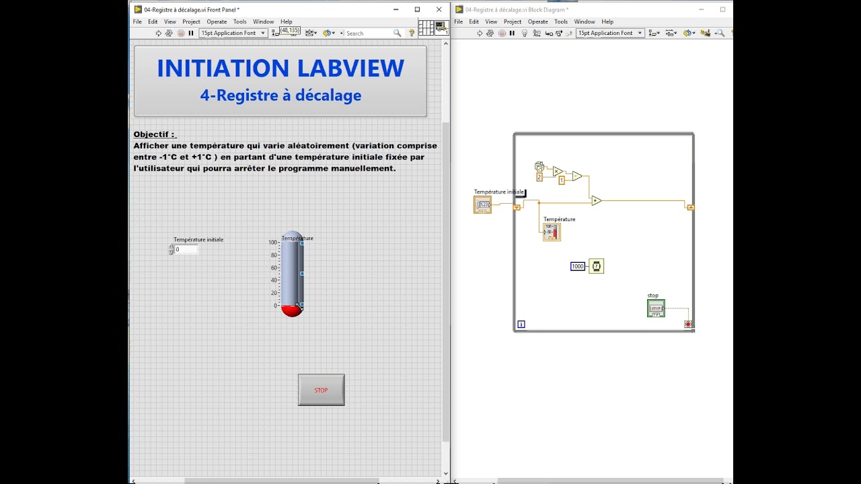Click Run arrow in Block Diagram toolbar

pos(480,33)
